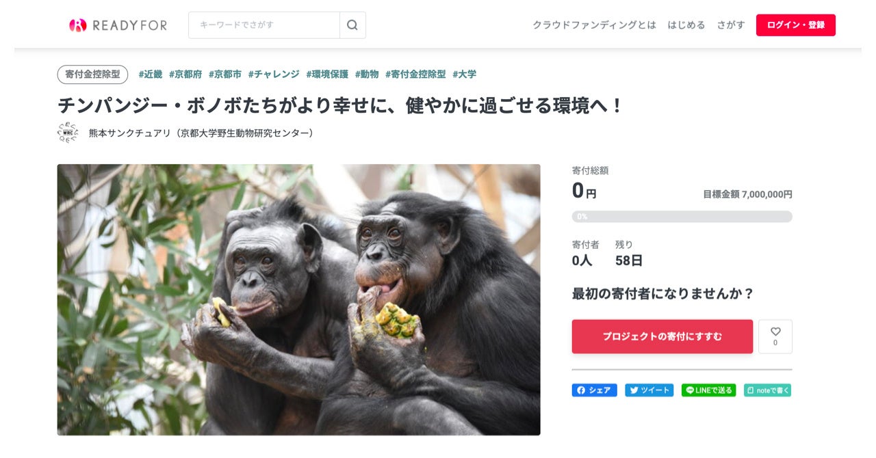Click the READYFOR logo icon
The image size is (876, 458).
coord(78,25)
